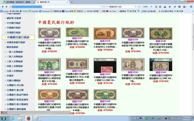Open 日據台灣紙鈔 category
Screen dimensions: 194x121
14,80
